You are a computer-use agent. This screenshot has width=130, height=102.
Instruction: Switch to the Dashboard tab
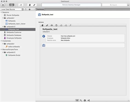(x=40, y=9)
